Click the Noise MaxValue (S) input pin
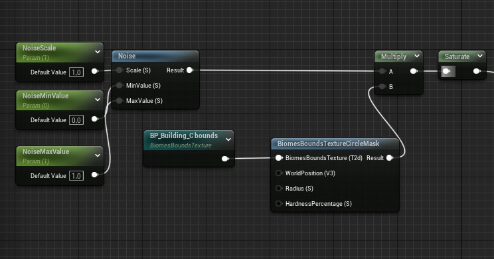This screenshot has width=494, height=259. pos(119,100)
